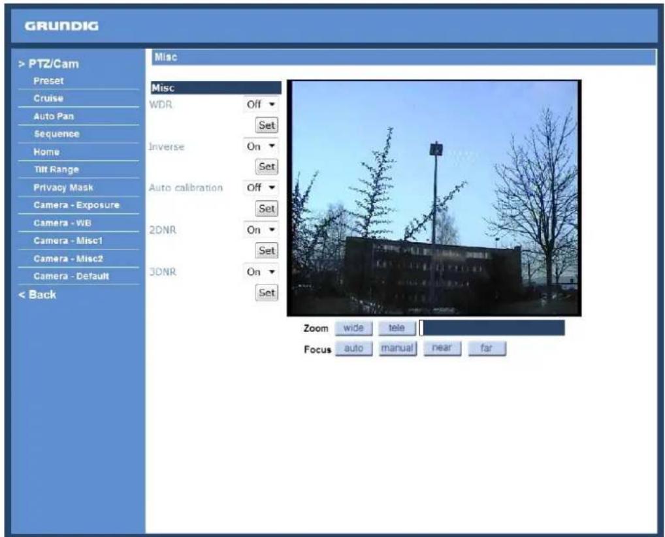Image resolution: width=665 pixels, height=537 pixels.
Task: Open Privacy Mask settings
Action: 63,188
